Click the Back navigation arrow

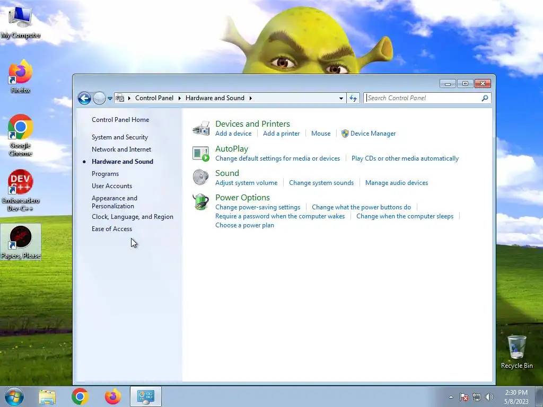pyautogui.click(x=84, y=98)
